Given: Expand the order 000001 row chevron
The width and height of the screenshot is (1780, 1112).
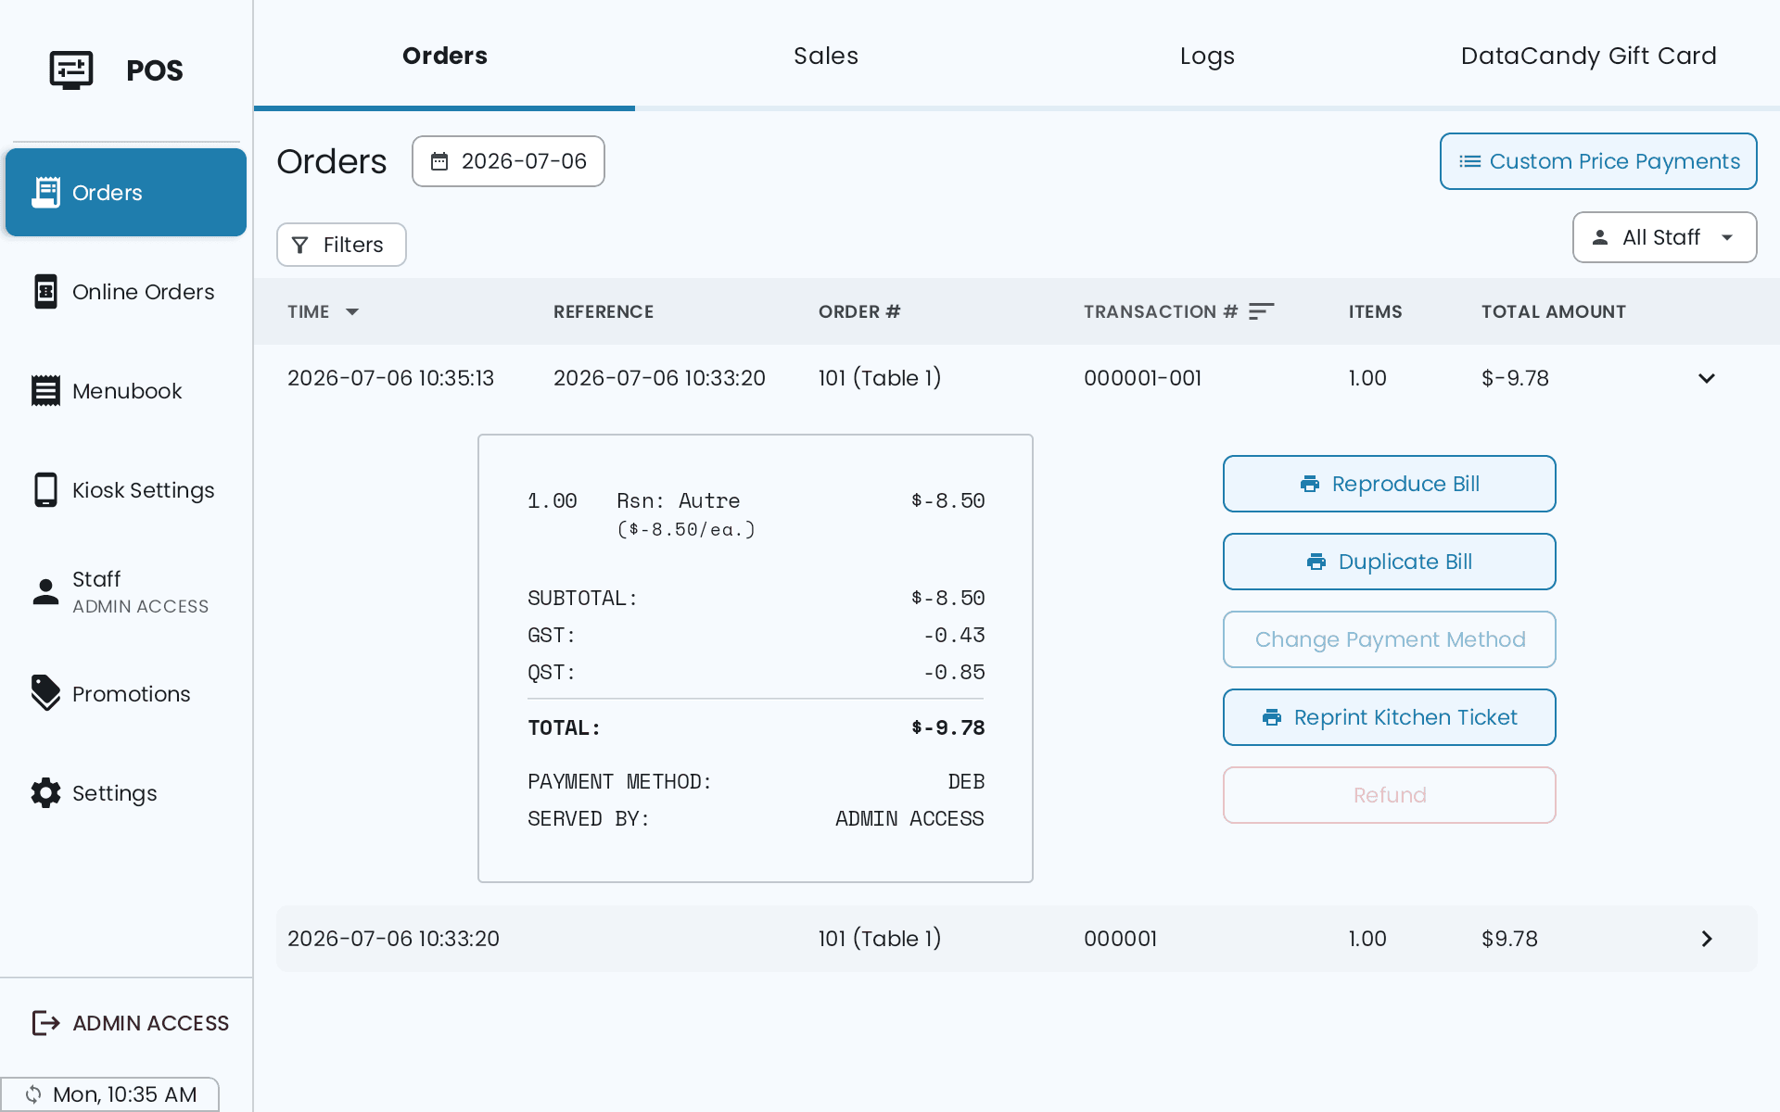Looking at the screenshot, I should 1707,939.
